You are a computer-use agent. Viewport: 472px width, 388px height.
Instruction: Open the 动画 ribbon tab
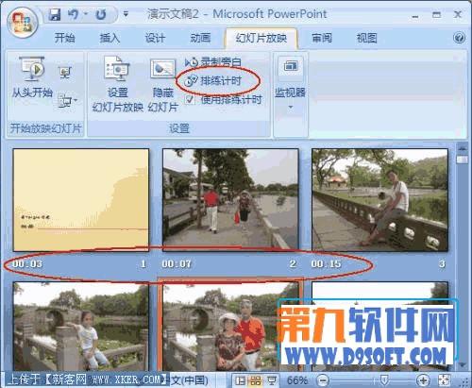(x=200, y=38)
